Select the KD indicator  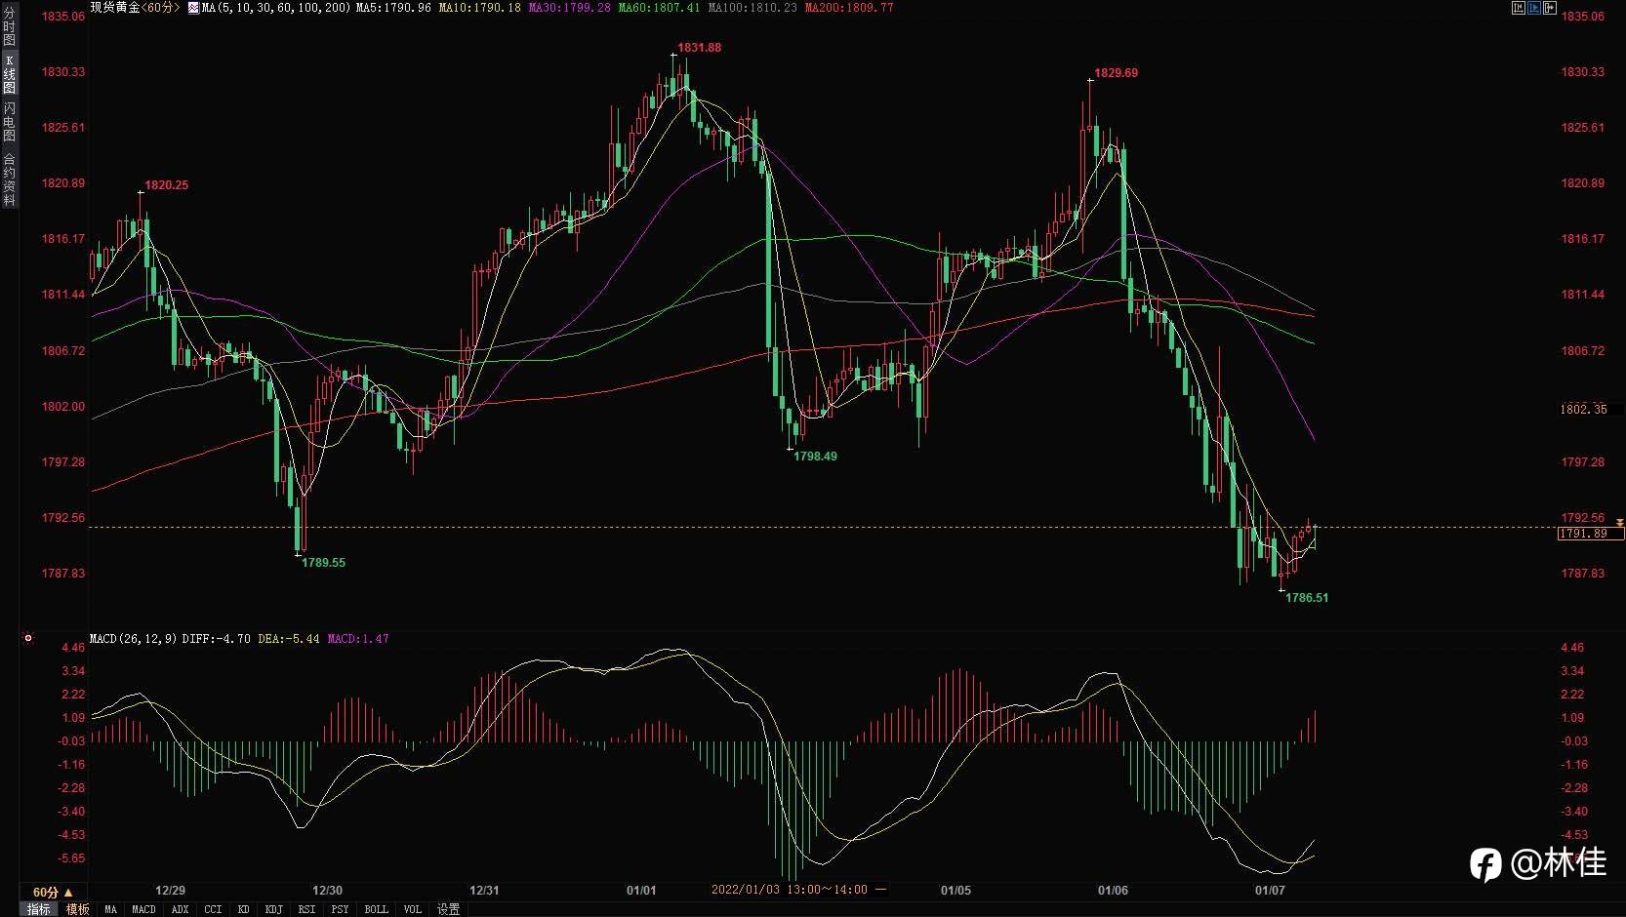tap(243, 909)
